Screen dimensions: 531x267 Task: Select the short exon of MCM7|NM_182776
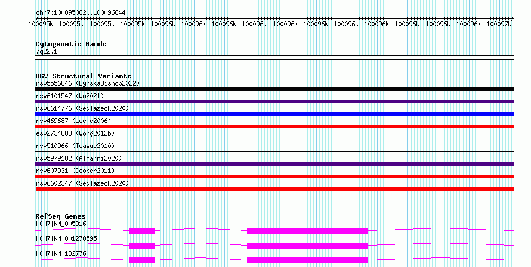pyautogui.click(x=142, y=260)
